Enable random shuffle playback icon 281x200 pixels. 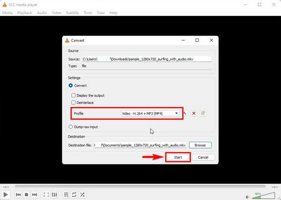82,195
